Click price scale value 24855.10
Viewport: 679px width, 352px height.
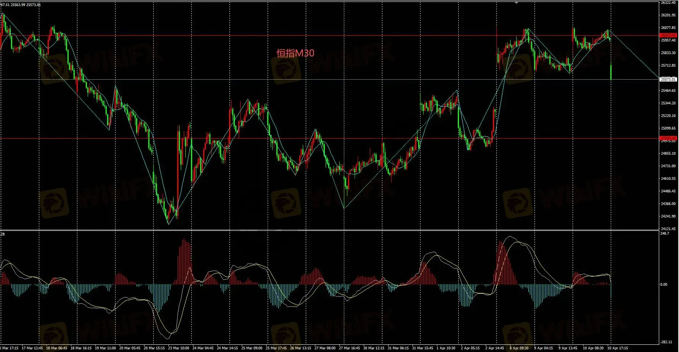pos(668,154)
